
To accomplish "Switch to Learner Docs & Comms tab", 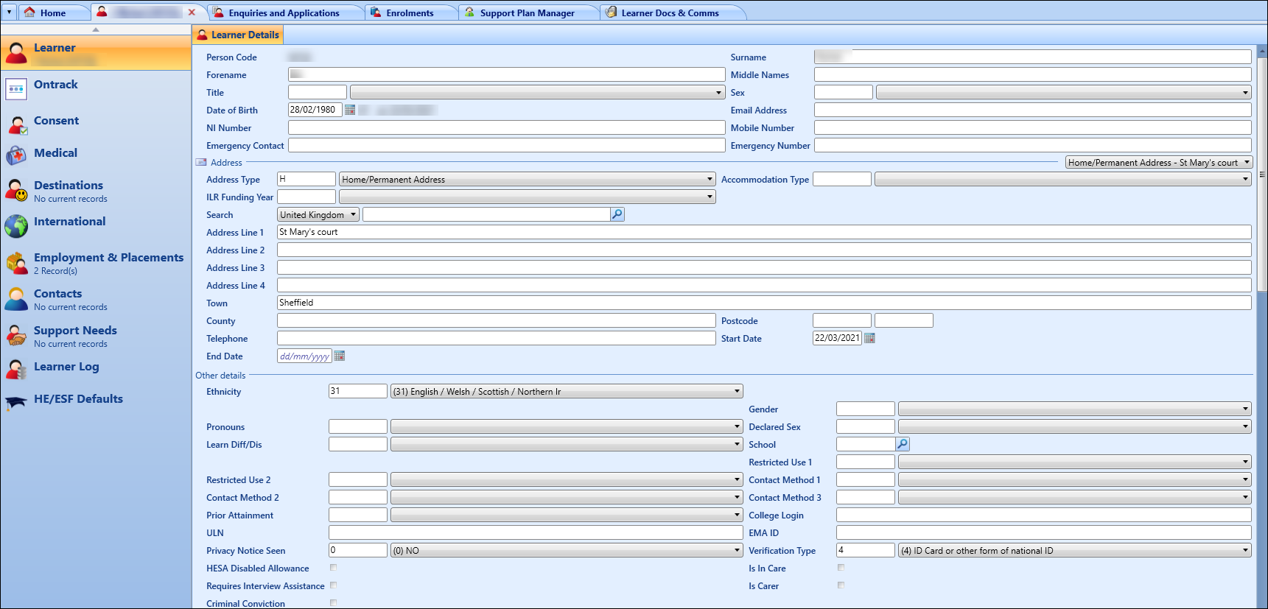I will [670, 13].
